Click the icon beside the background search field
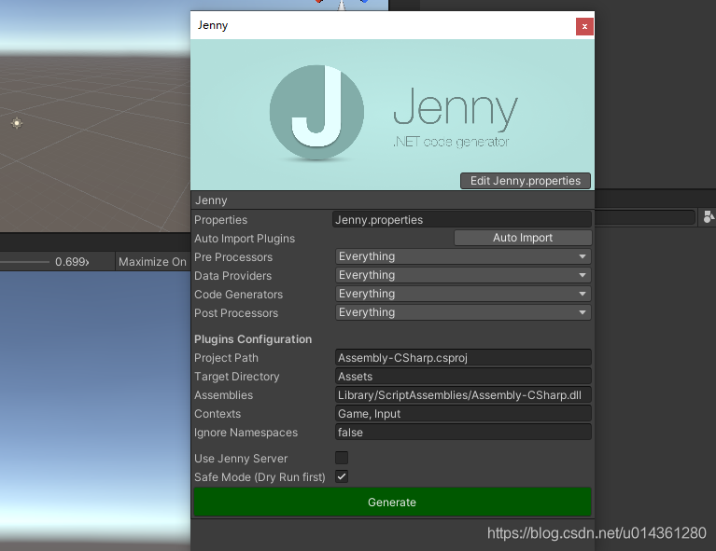The width and height of the screenshot is (716, 551). pos(709,217)
